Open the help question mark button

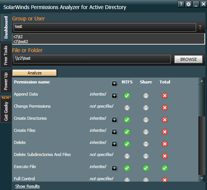coord(181,4)
